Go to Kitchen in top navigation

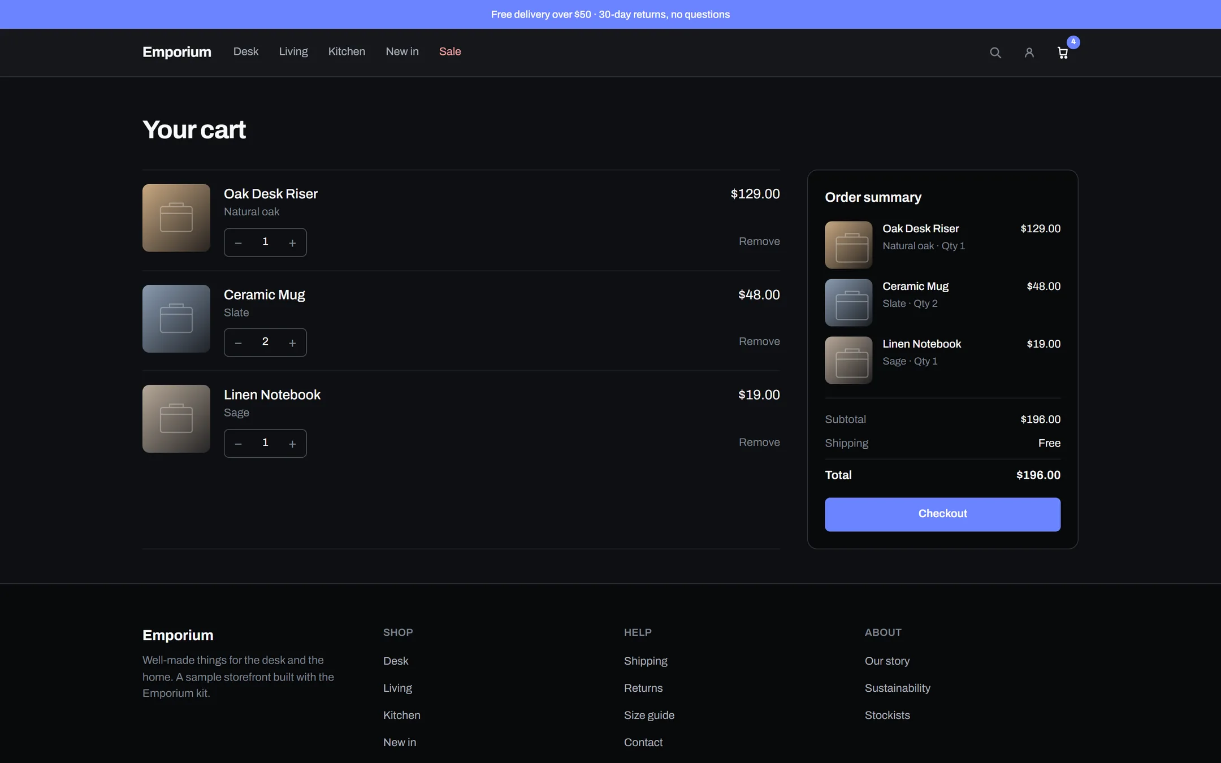[347, 51]
